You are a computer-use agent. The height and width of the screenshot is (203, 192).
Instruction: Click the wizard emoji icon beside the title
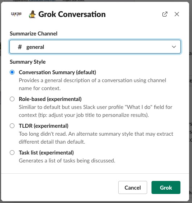tap(32, 14)
